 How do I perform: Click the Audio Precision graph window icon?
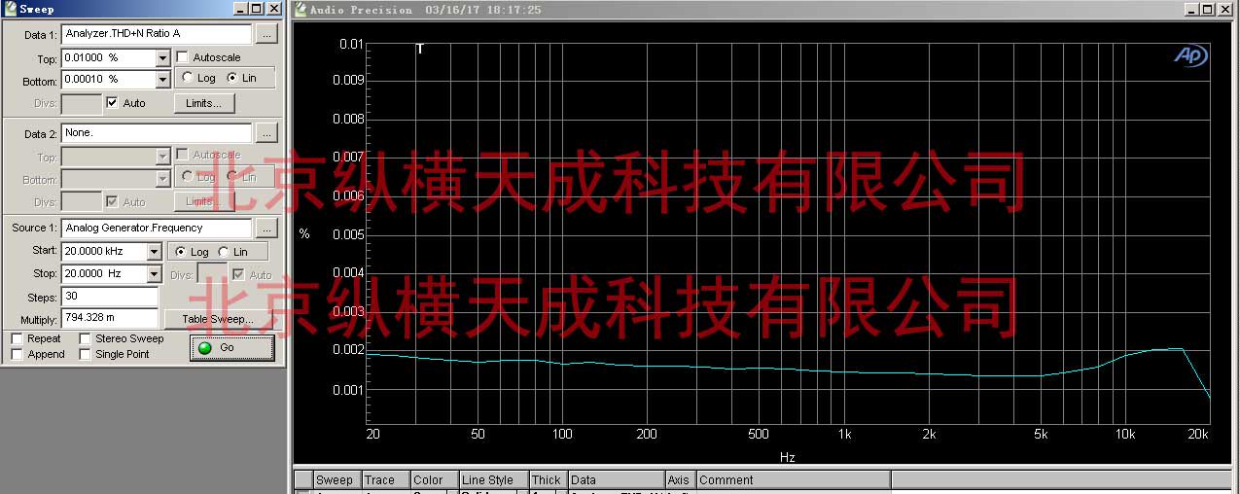point(301,9)
